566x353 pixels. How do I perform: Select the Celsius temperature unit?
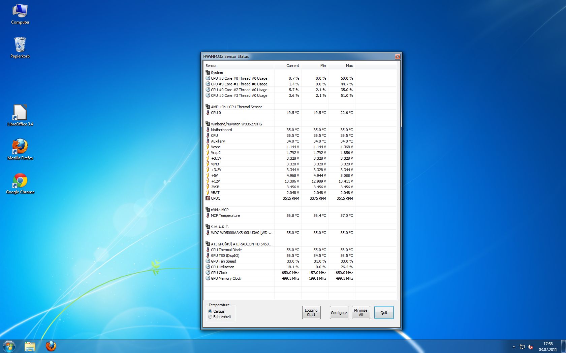pyautogui.click(x=217, y=311)
